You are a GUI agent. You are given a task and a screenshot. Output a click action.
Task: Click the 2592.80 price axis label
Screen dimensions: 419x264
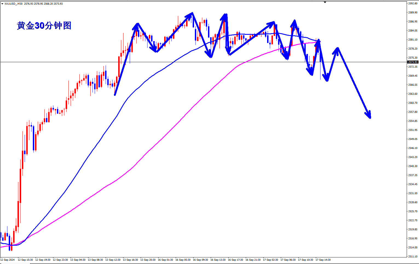413,4
